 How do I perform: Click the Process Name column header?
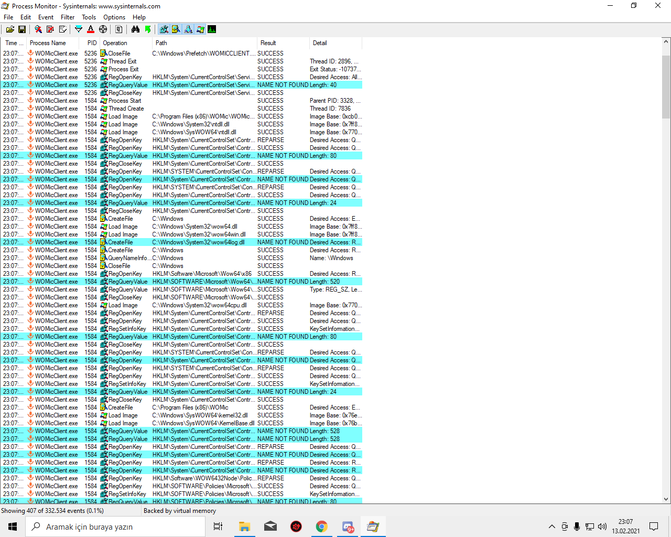pos(53,43)
